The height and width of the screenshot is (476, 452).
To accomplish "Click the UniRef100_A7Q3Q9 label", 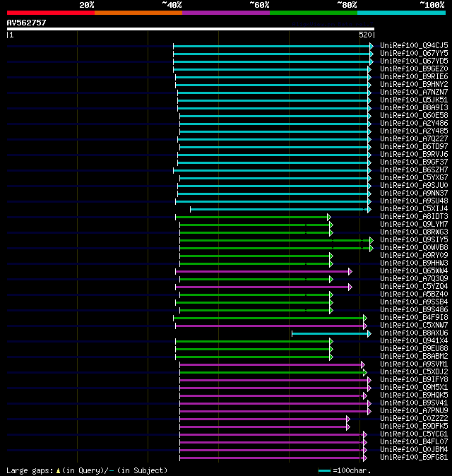I will coord(414,279).
